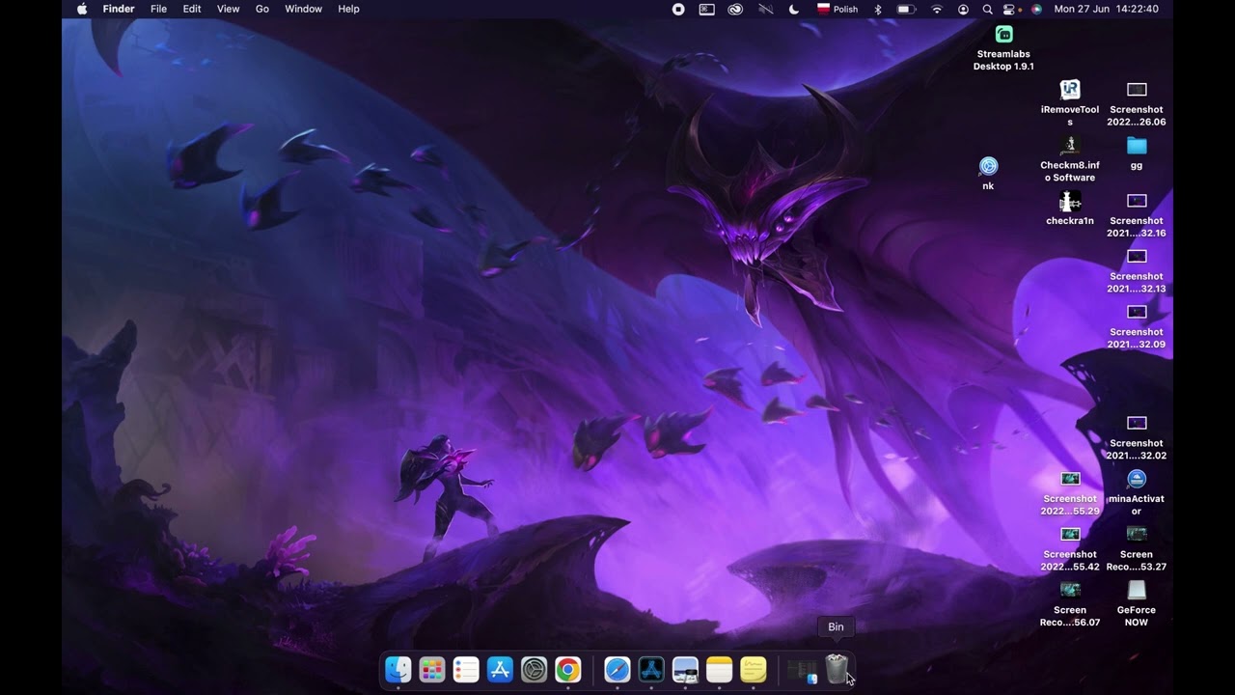Open the Bin in the Dock
The width and height of the screenshot is (1235, 695).
coord(837,669)
